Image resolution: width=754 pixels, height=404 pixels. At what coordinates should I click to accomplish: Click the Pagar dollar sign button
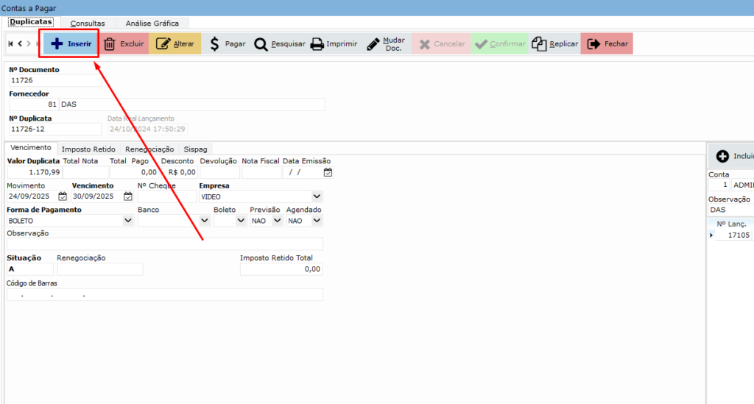click(227, 44)
